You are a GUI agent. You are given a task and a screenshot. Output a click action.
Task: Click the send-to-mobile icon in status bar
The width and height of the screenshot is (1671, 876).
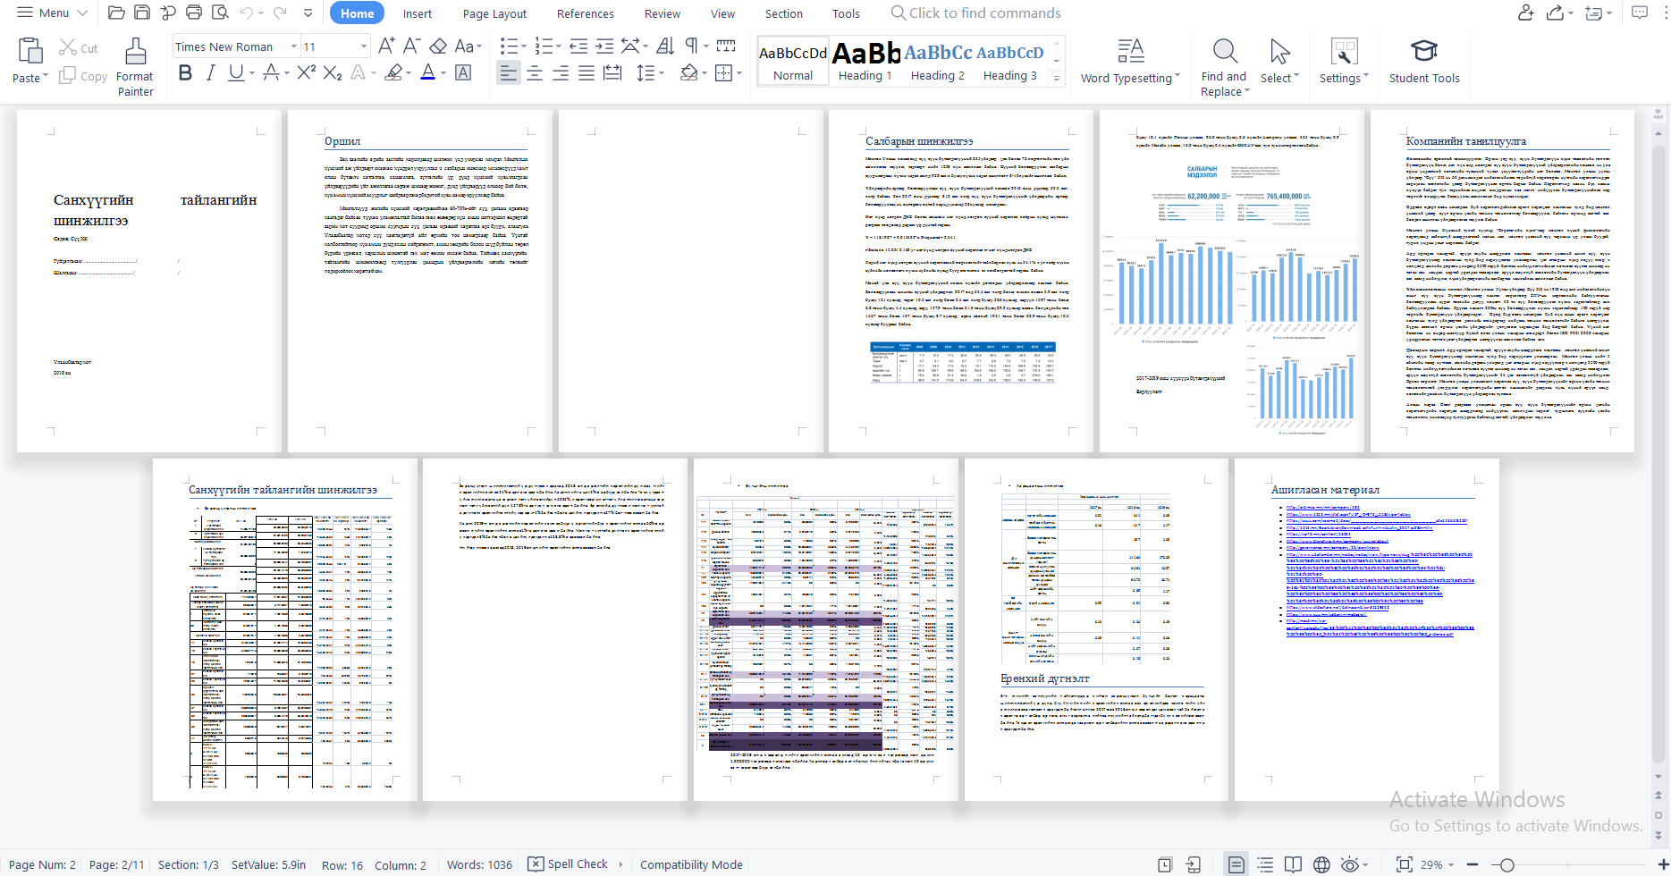(x=1194, y=864)
